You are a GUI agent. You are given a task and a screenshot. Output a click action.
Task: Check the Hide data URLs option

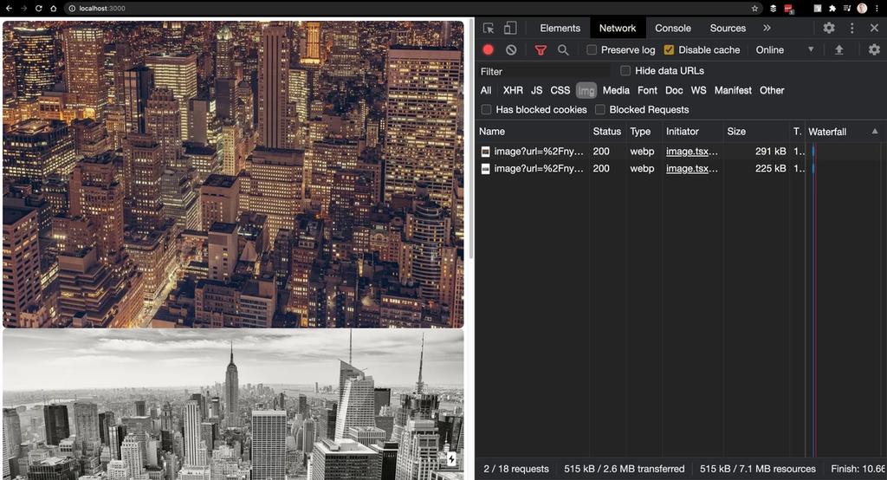(x=625, y=71)
